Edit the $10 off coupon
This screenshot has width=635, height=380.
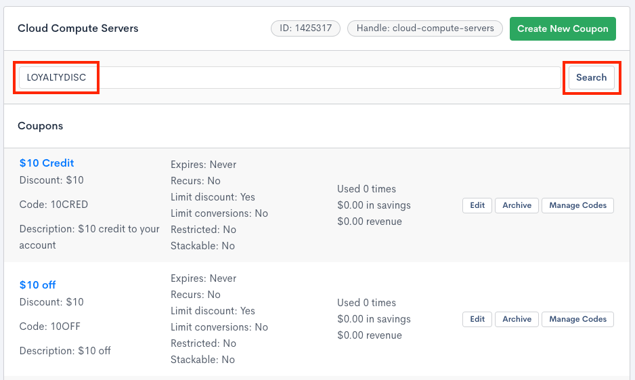(x=477, y=319)
